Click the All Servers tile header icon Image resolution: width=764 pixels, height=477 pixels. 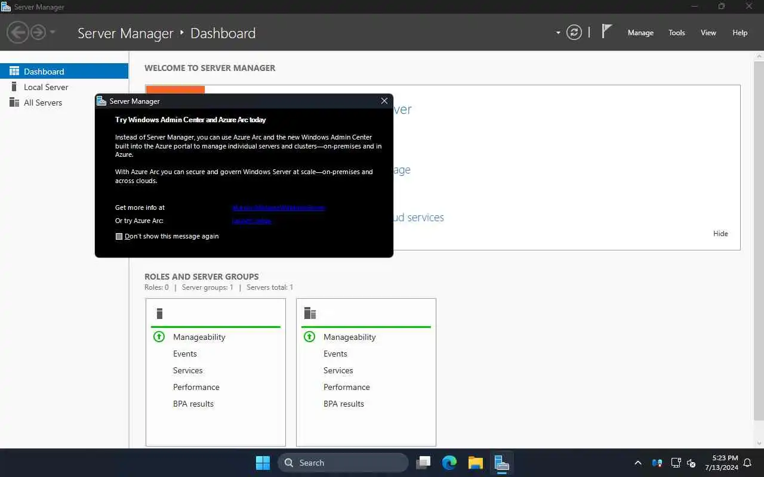(x=310, y=314)
